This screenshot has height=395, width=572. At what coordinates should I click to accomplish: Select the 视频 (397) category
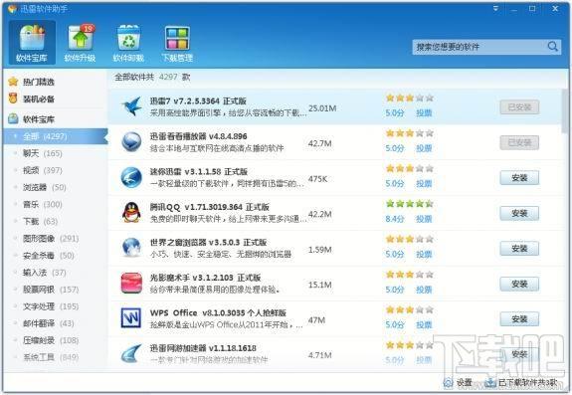coord(43,170)
